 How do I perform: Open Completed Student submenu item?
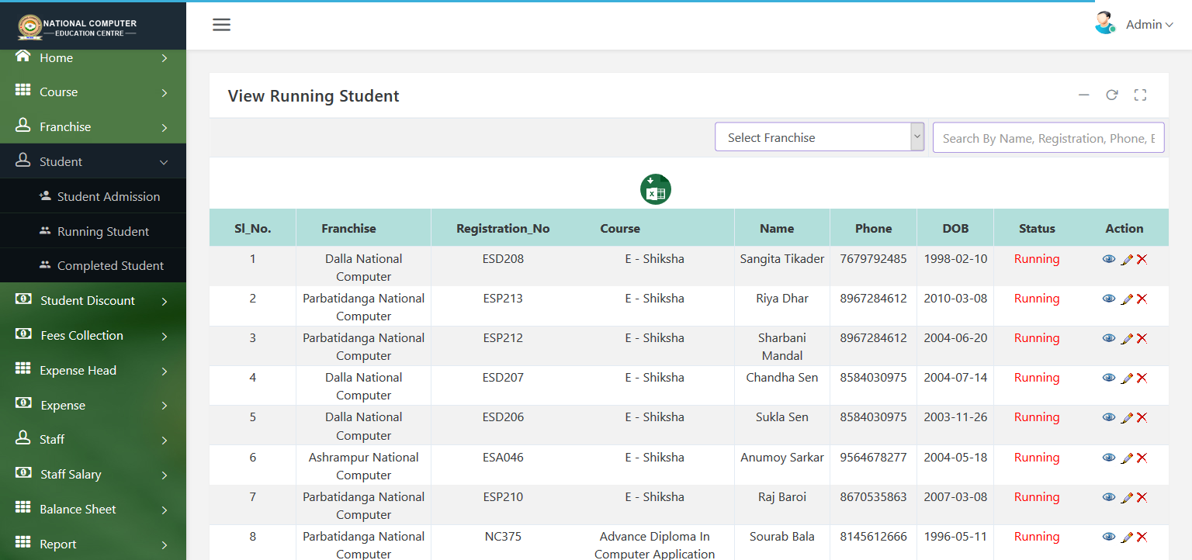93,265
